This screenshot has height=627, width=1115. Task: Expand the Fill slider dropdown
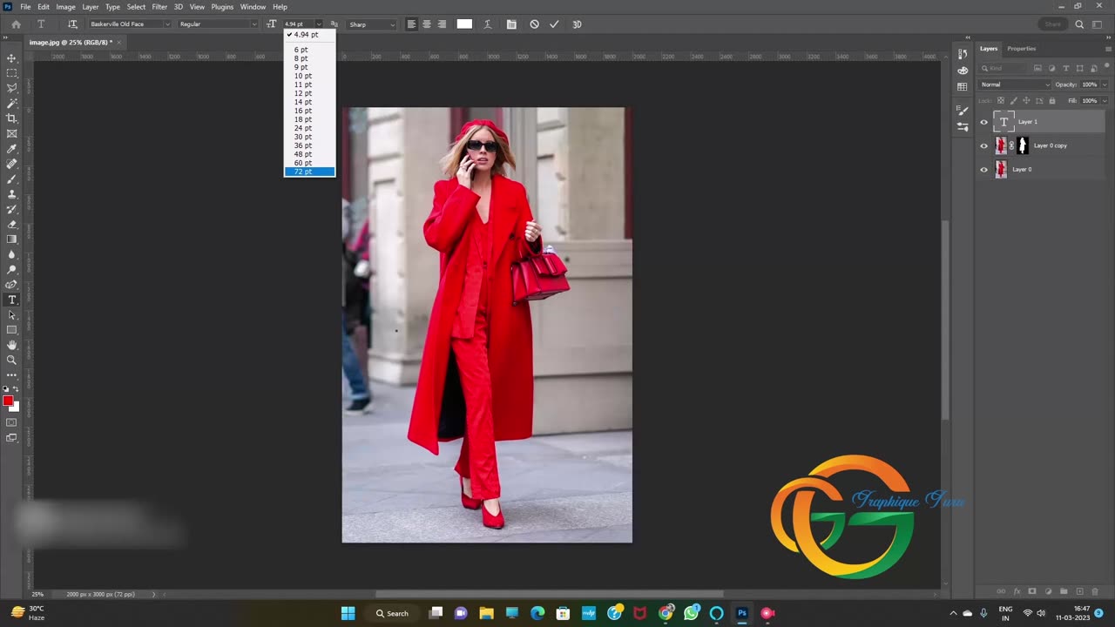[1105, 101]
